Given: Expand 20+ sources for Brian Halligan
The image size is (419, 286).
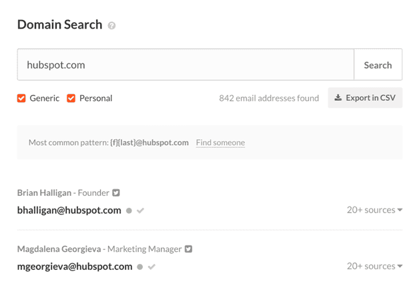Looking at the screenshot, I should point(375,210).
